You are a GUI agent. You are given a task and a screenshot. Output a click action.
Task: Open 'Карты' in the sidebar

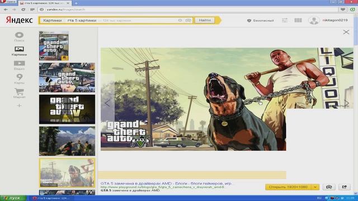[x=19, y=79]
